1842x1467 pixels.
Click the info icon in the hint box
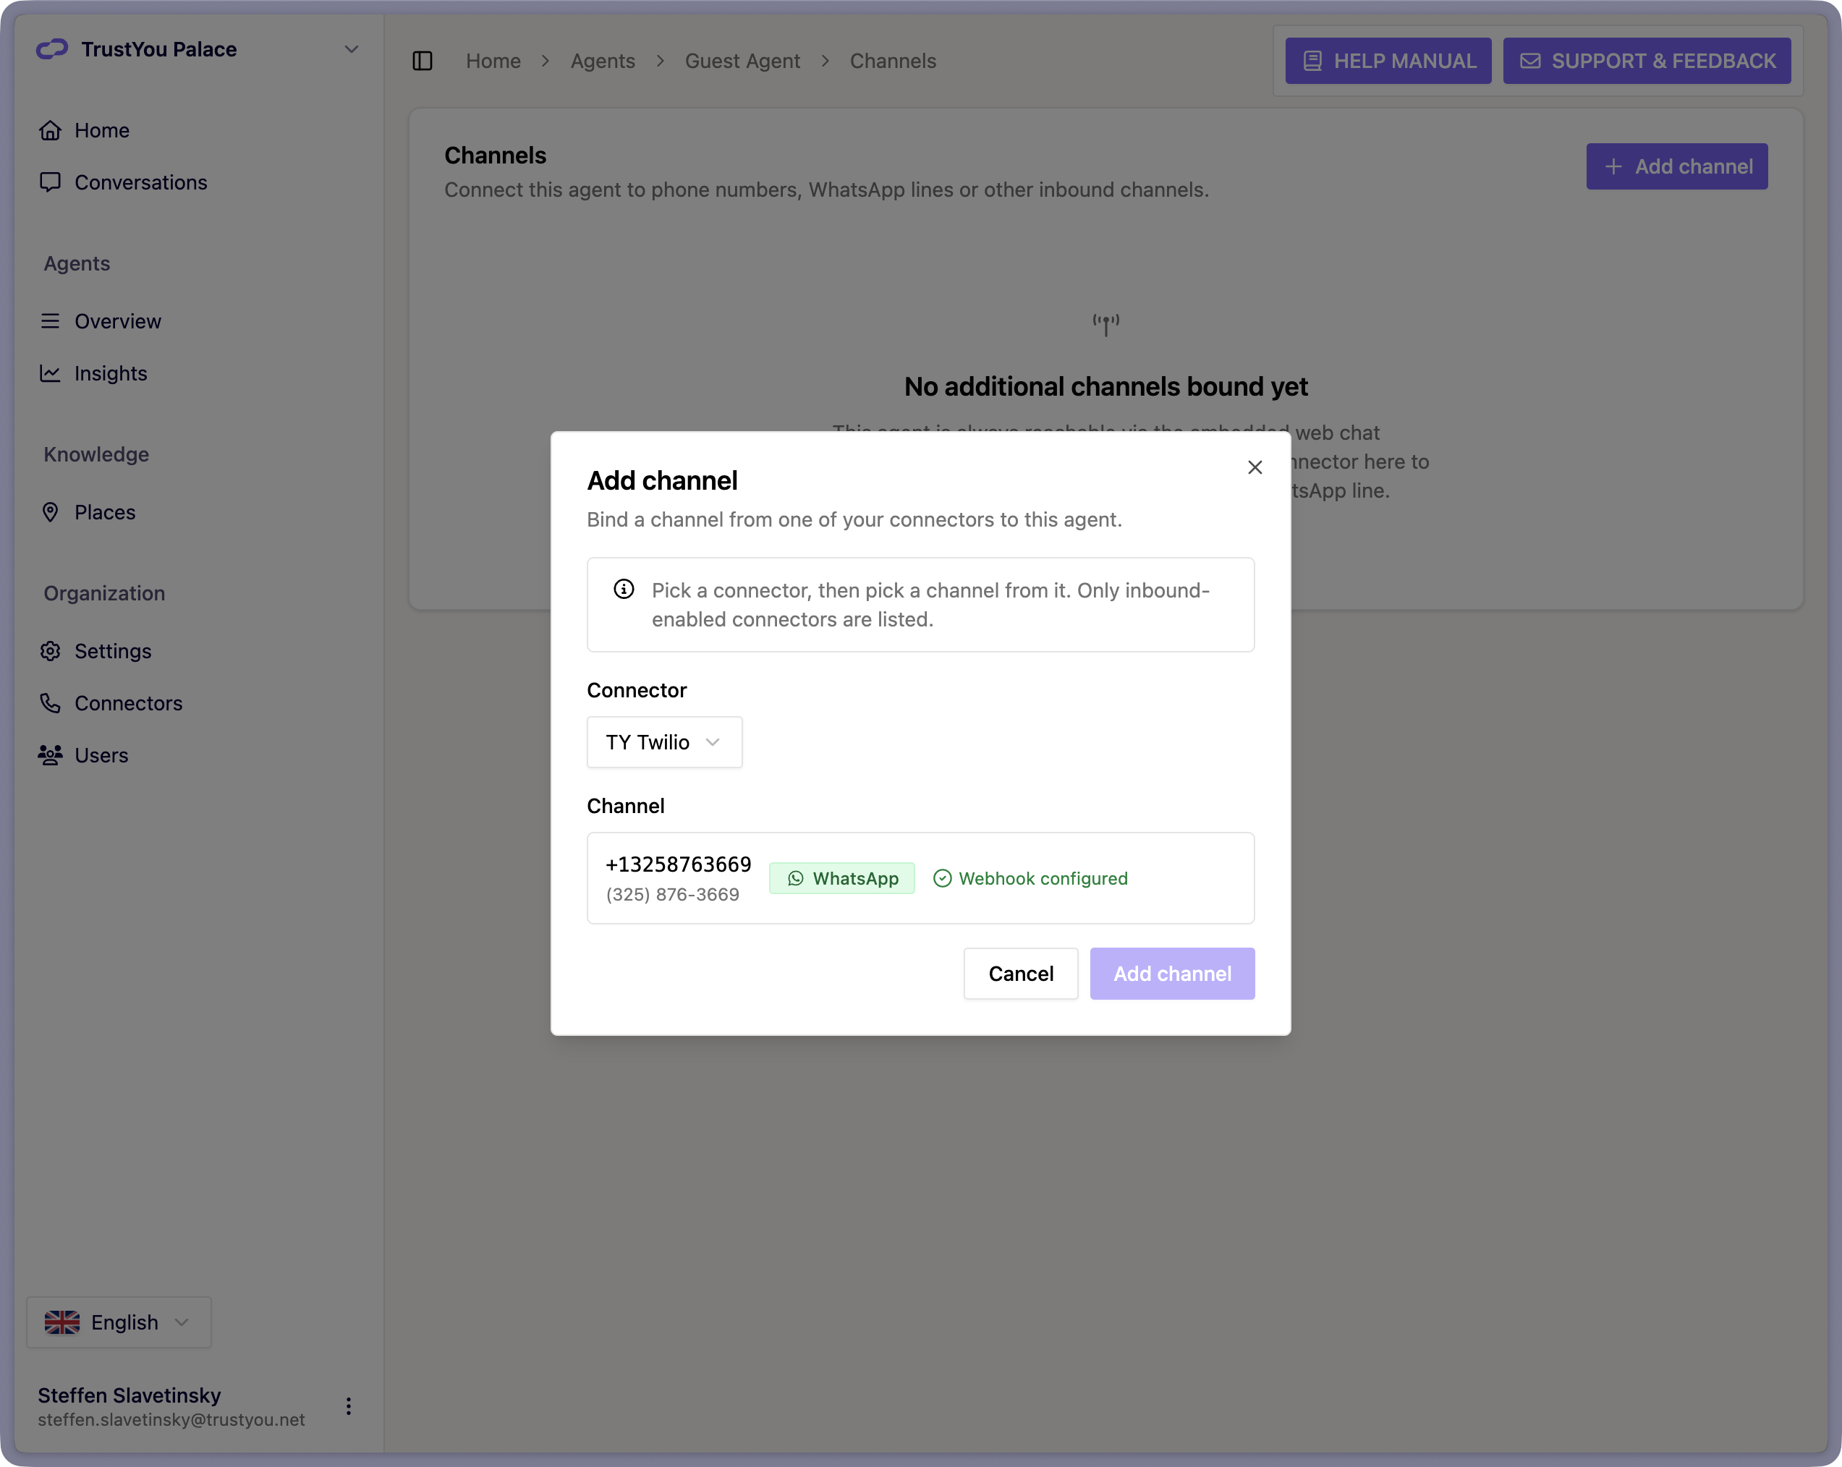pyautogui.click(x=624, y=590)
